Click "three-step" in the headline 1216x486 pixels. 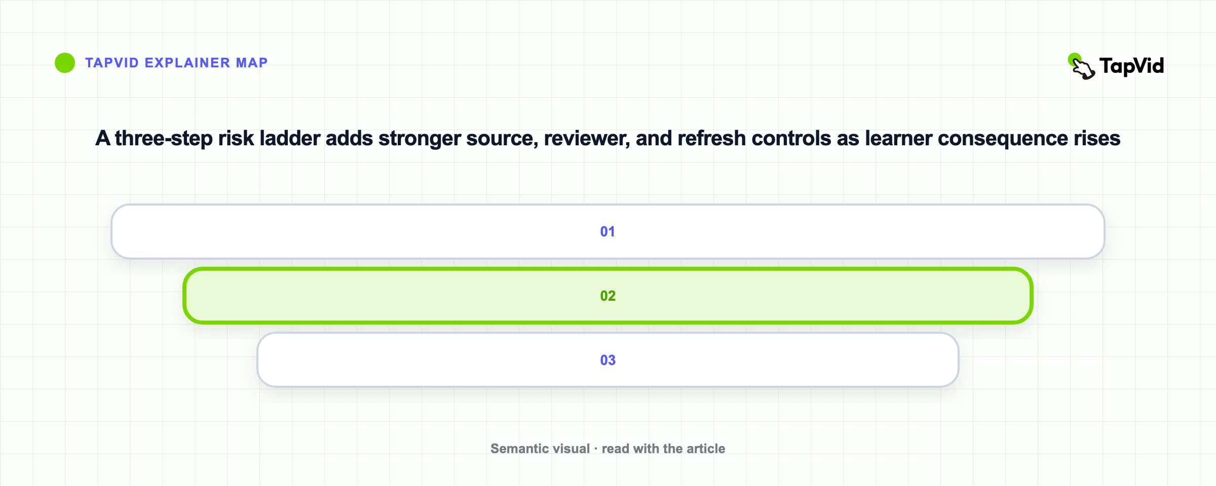164,139
